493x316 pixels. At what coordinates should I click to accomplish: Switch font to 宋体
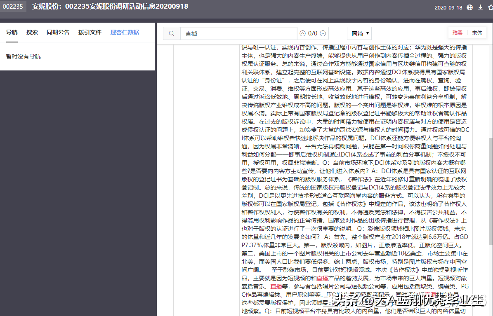click(476, 32)
